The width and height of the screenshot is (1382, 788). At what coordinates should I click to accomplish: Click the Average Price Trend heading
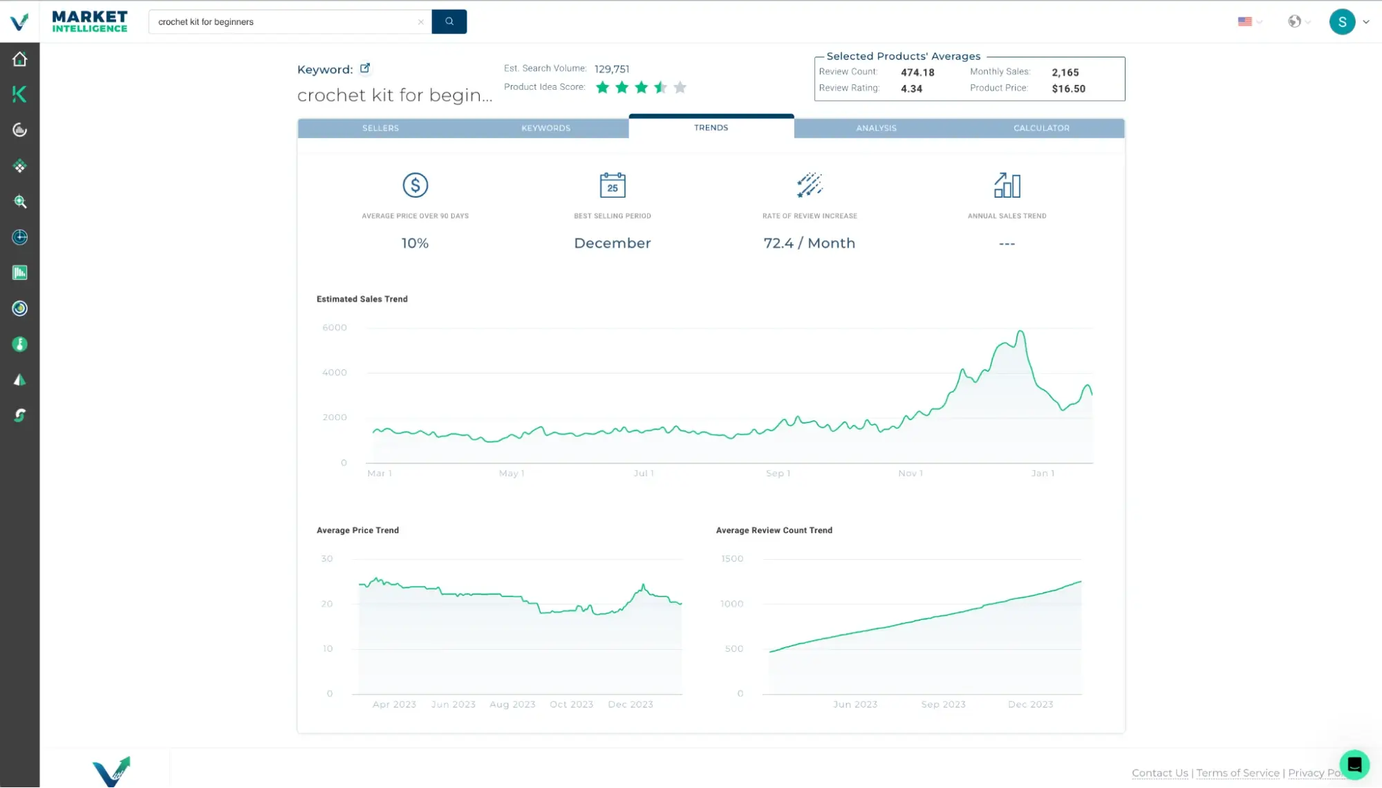[x=357, y=530]
